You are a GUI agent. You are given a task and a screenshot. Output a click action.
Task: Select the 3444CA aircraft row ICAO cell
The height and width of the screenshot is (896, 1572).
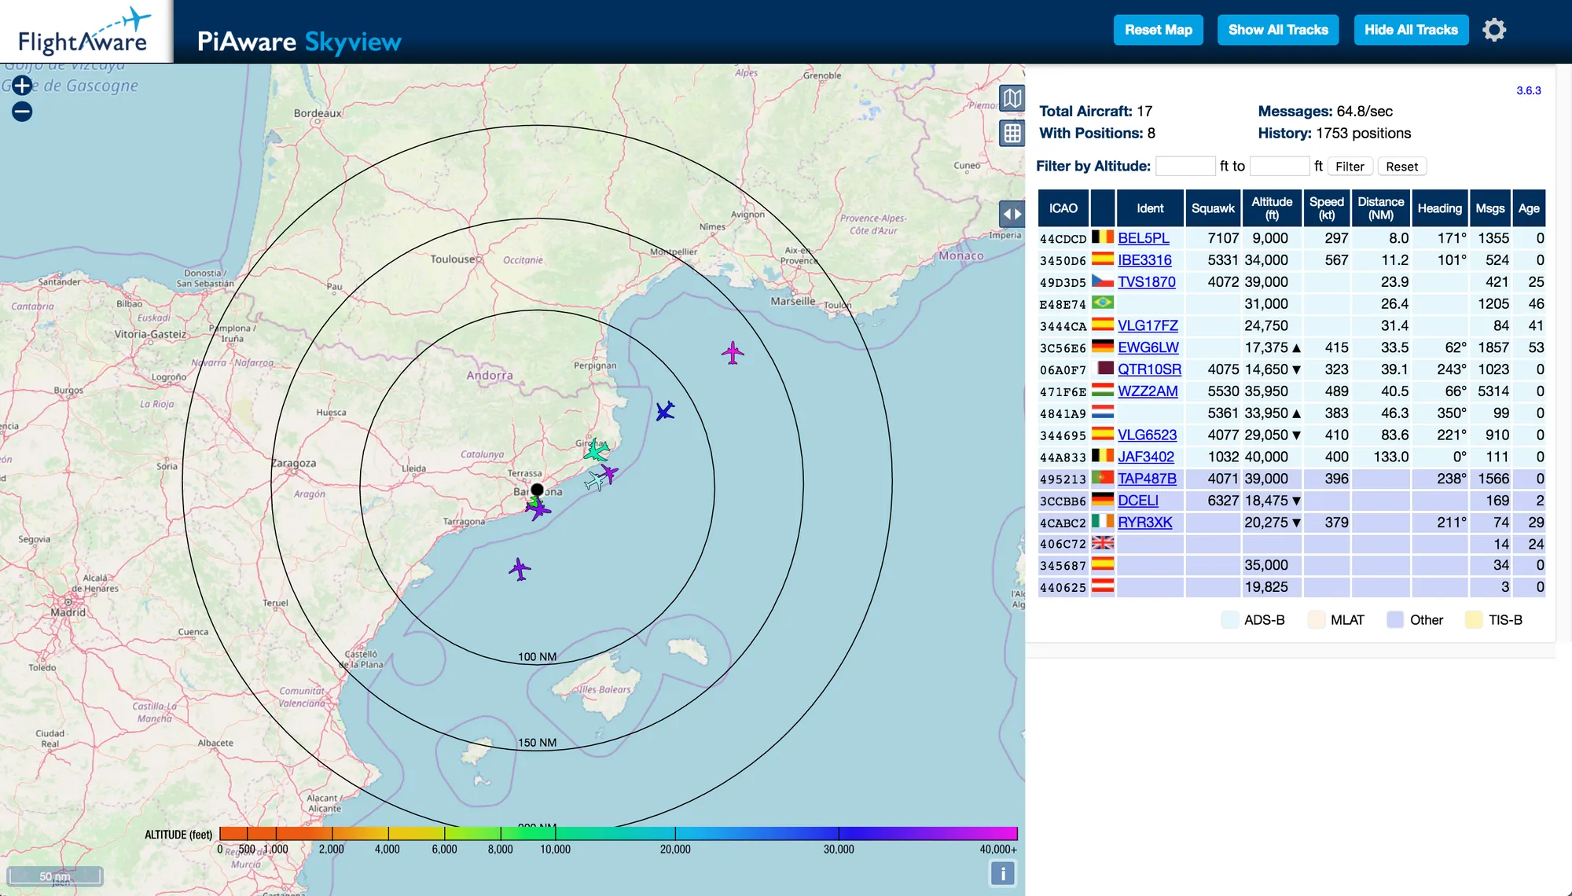(1063, 326)
